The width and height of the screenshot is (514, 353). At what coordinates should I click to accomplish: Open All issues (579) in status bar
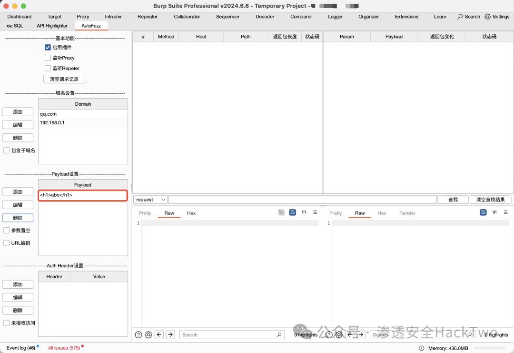[64, 348]
